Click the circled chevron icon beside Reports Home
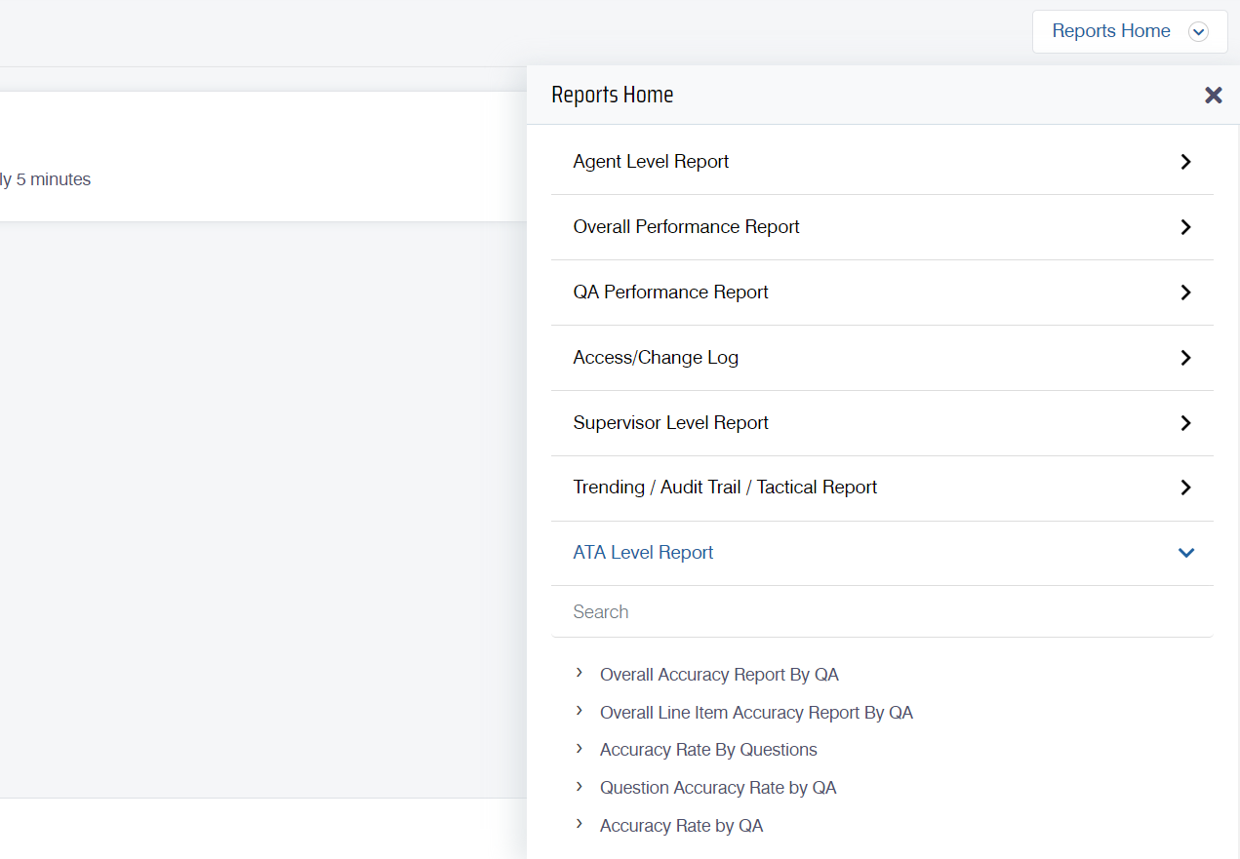 tap(1198, 32)
